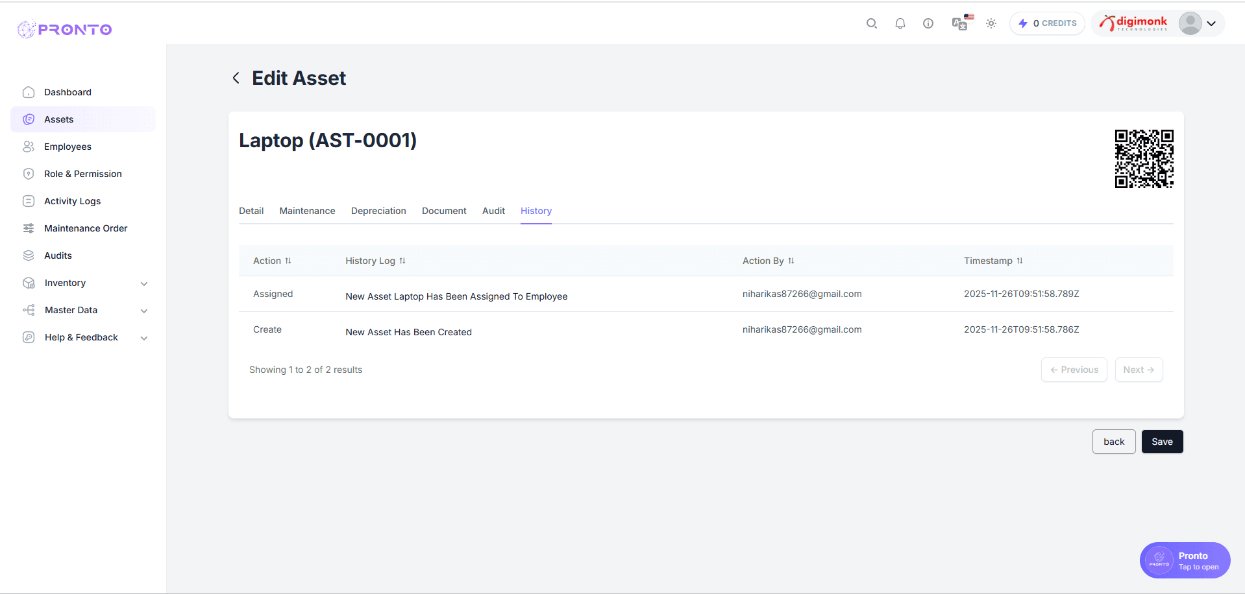Go to Next page of results
This screenshot has width=1245, height=594.
pyautogui.click(x=1139, y=370)
